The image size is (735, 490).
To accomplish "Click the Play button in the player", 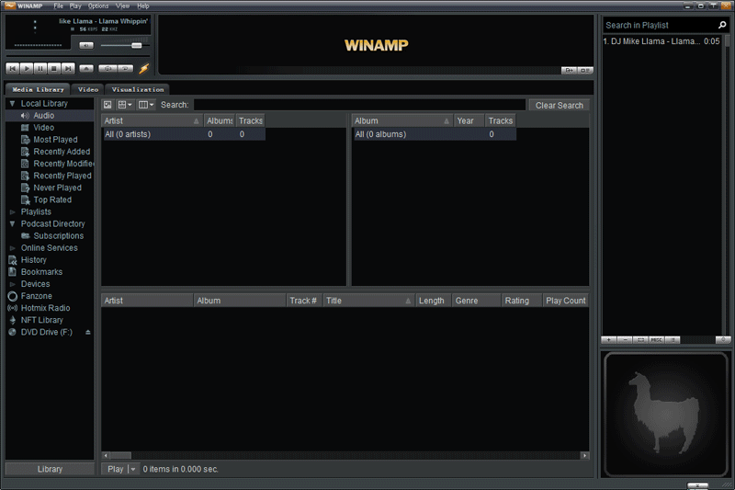I will (x=27, y=68).
